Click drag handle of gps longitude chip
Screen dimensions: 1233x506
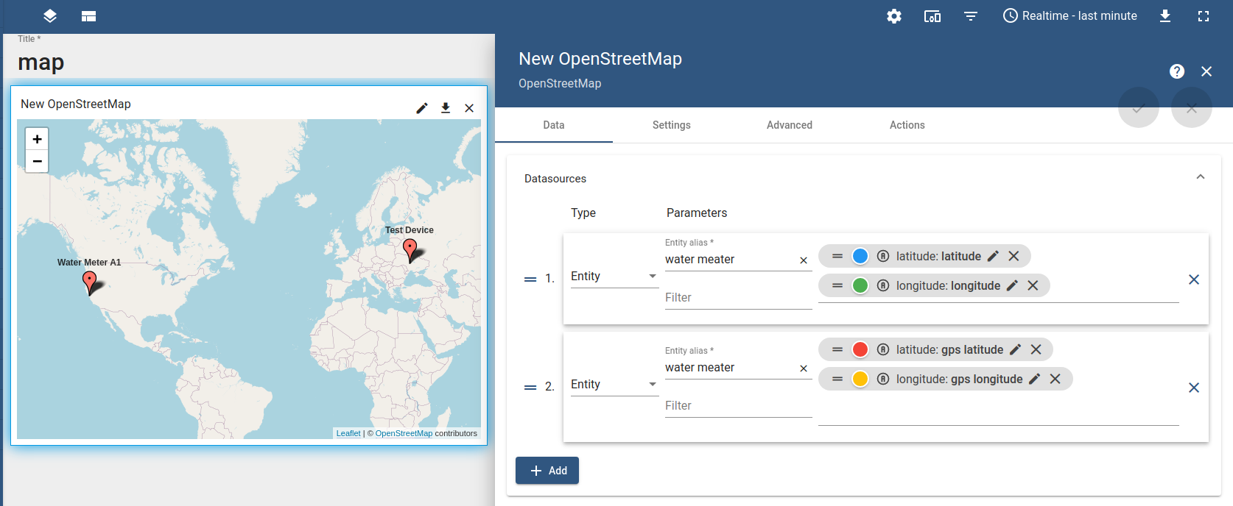pos(837,379)
